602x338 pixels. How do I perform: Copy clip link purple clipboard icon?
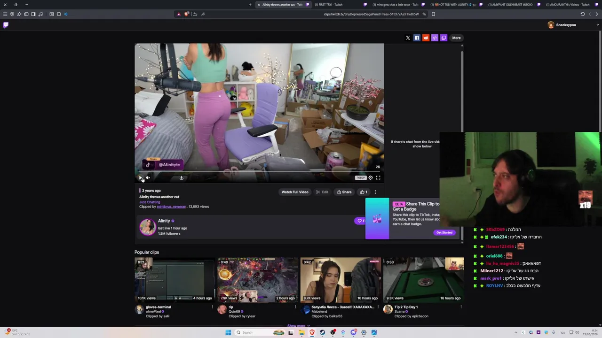444,38
